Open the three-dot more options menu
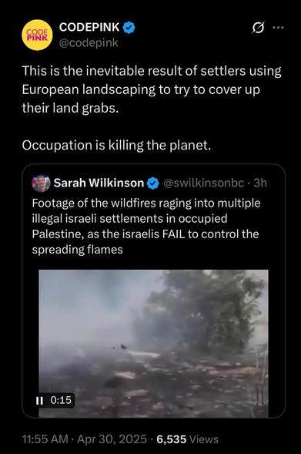 278,28
